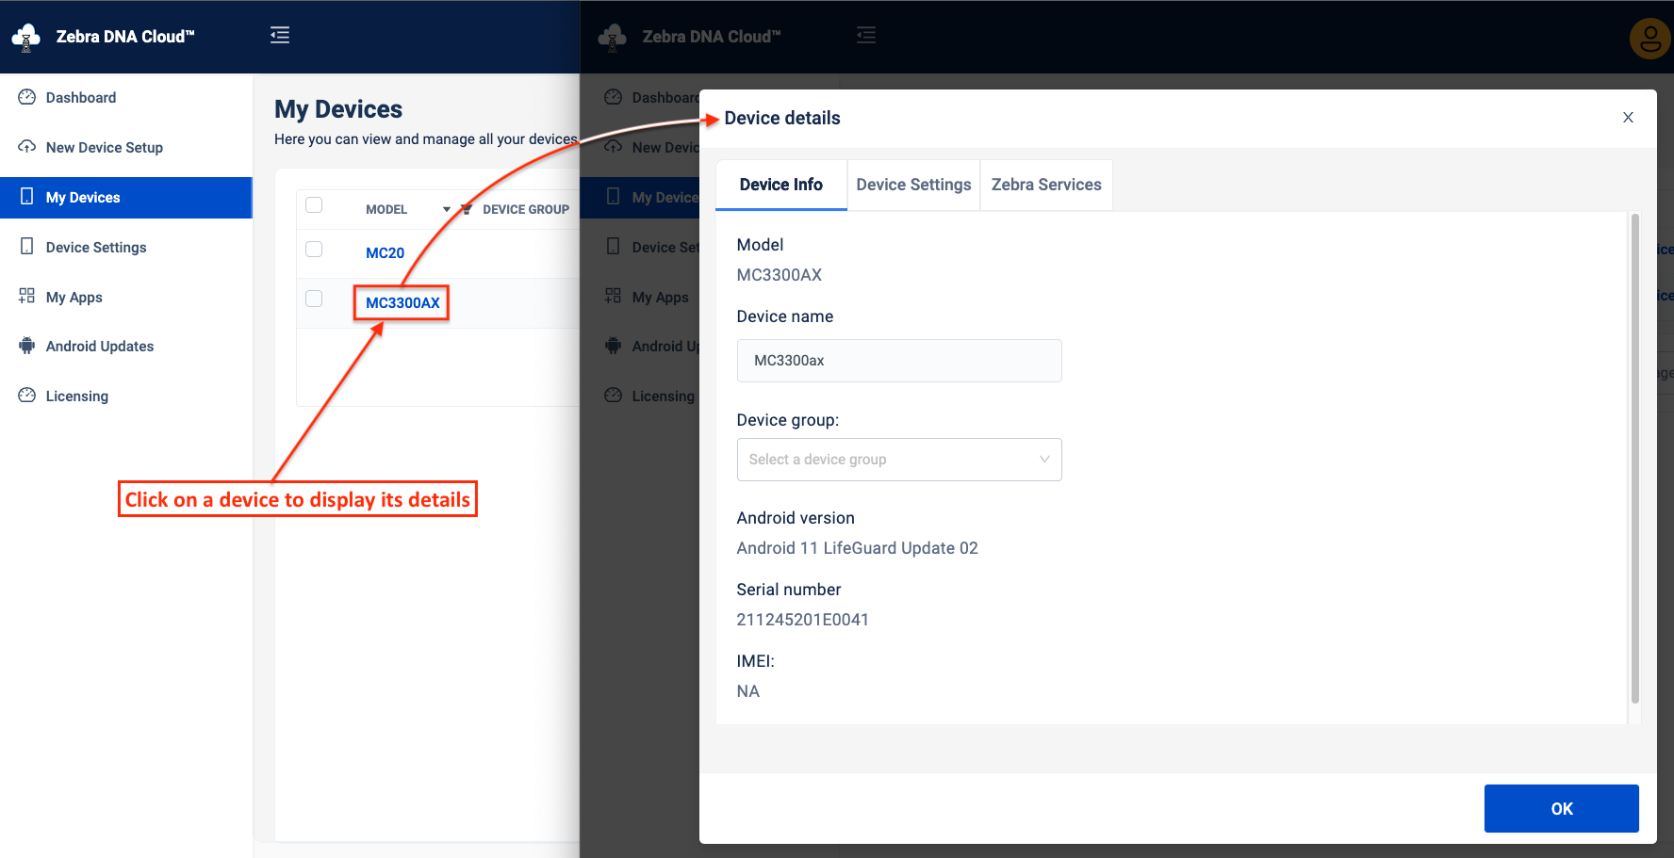Image resolution: width=1674 pixels, height=858 pixels.
Task: Click the MODEL column sort arrow
Action: pyautogui.click(x=447, y=210)
